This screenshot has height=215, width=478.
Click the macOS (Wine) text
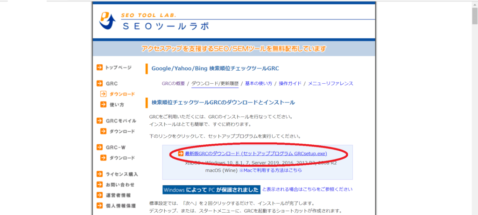[221, 170]
